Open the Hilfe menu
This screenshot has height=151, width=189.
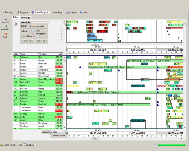pos(83,12)
